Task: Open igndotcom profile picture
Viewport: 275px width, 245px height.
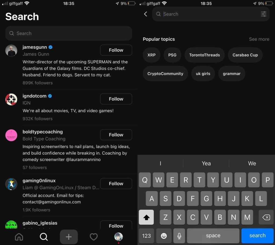Action: [11, 99]
